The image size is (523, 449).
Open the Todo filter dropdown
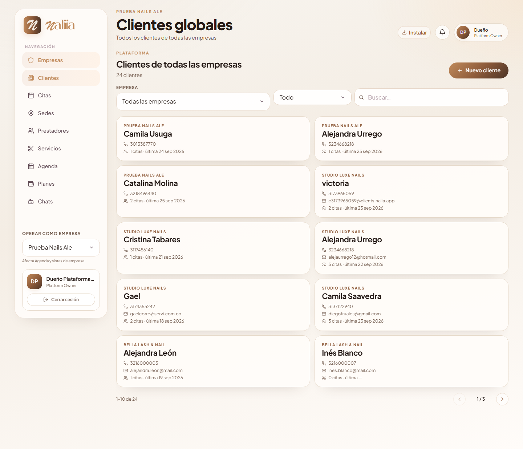coord(312,97)
